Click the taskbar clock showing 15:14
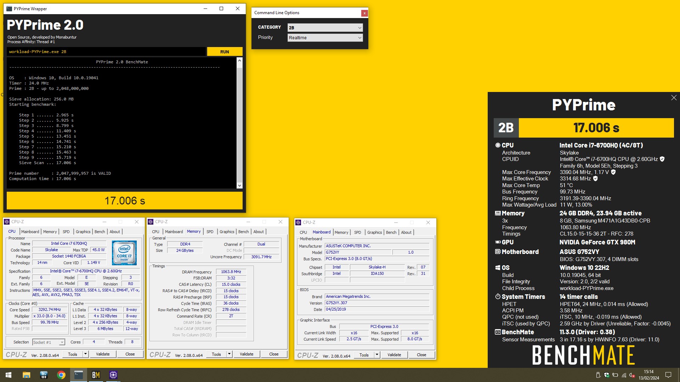680x382 pixels. [649, 375]
